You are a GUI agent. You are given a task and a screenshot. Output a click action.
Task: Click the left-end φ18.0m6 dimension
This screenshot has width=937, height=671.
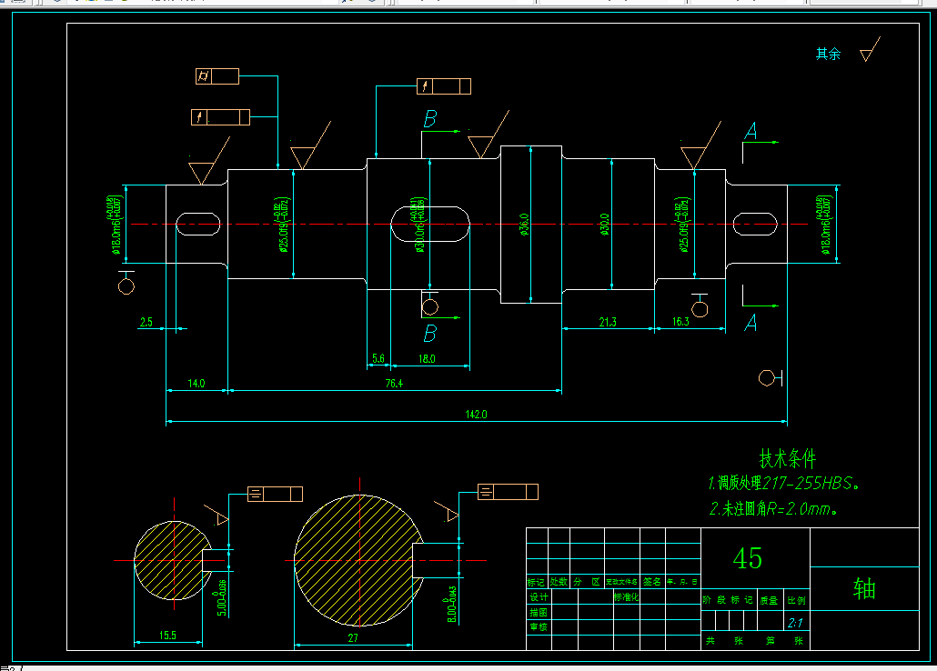point(116,224)
